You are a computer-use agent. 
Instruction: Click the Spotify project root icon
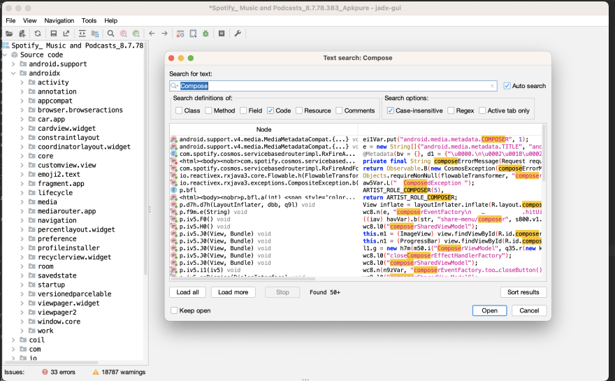click(6, 45)
